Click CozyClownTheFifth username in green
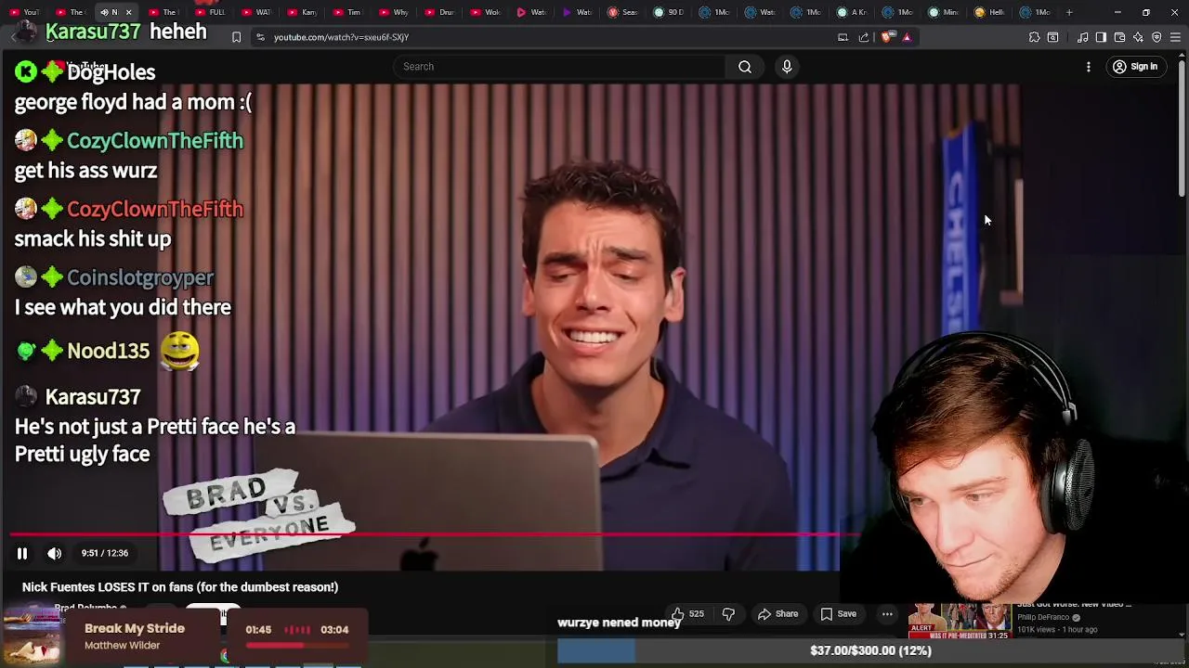 pyautogui.click(x=155, y=141)
